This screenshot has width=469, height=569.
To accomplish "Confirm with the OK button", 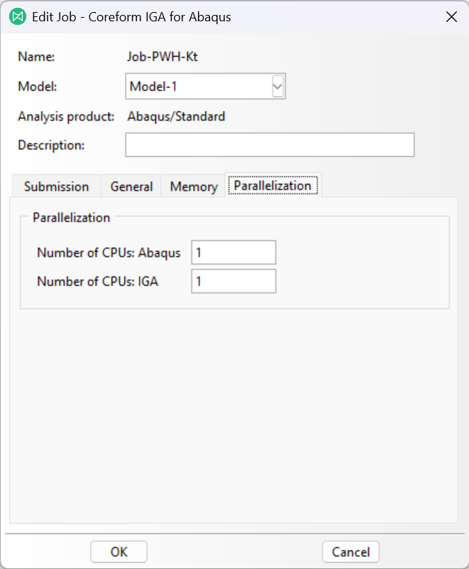I will coord(119,552).
